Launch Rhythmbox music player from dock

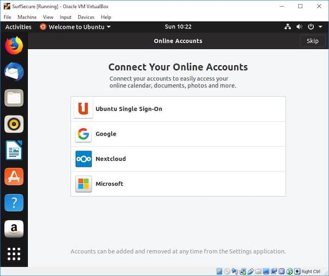(x=14, y=124)
